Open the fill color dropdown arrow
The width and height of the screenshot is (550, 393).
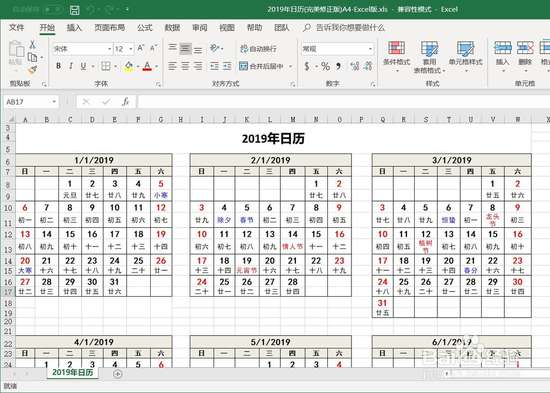coord(139,66)
